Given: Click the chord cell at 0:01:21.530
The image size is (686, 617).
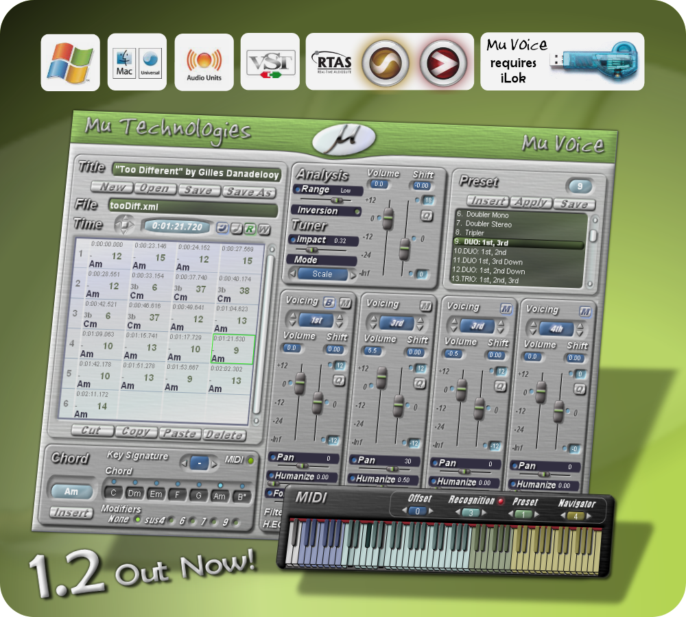Looking at the screenshot, I should point(233,349).
